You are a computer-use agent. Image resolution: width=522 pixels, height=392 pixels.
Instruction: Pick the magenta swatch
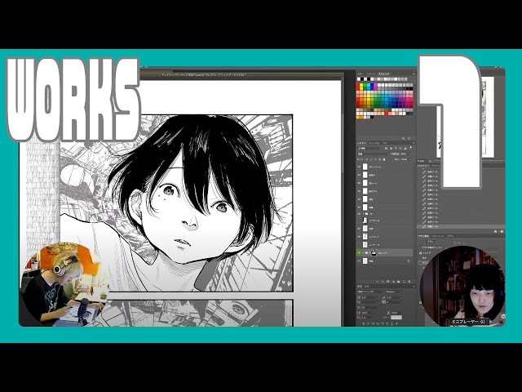[x=375, y=85]
